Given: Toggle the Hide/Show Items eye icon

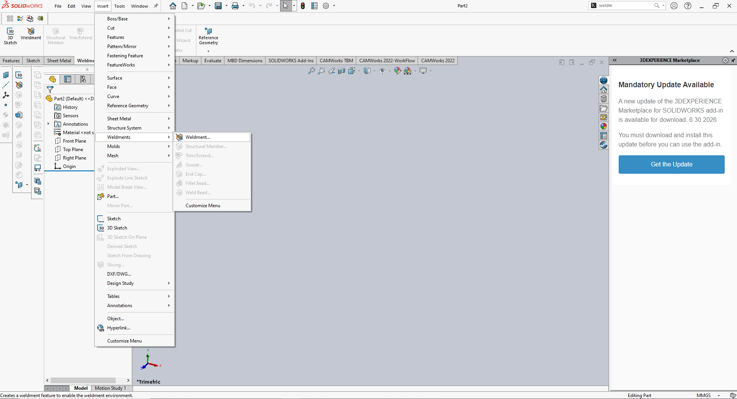Looking at the screenshot, I should point(382,71).
